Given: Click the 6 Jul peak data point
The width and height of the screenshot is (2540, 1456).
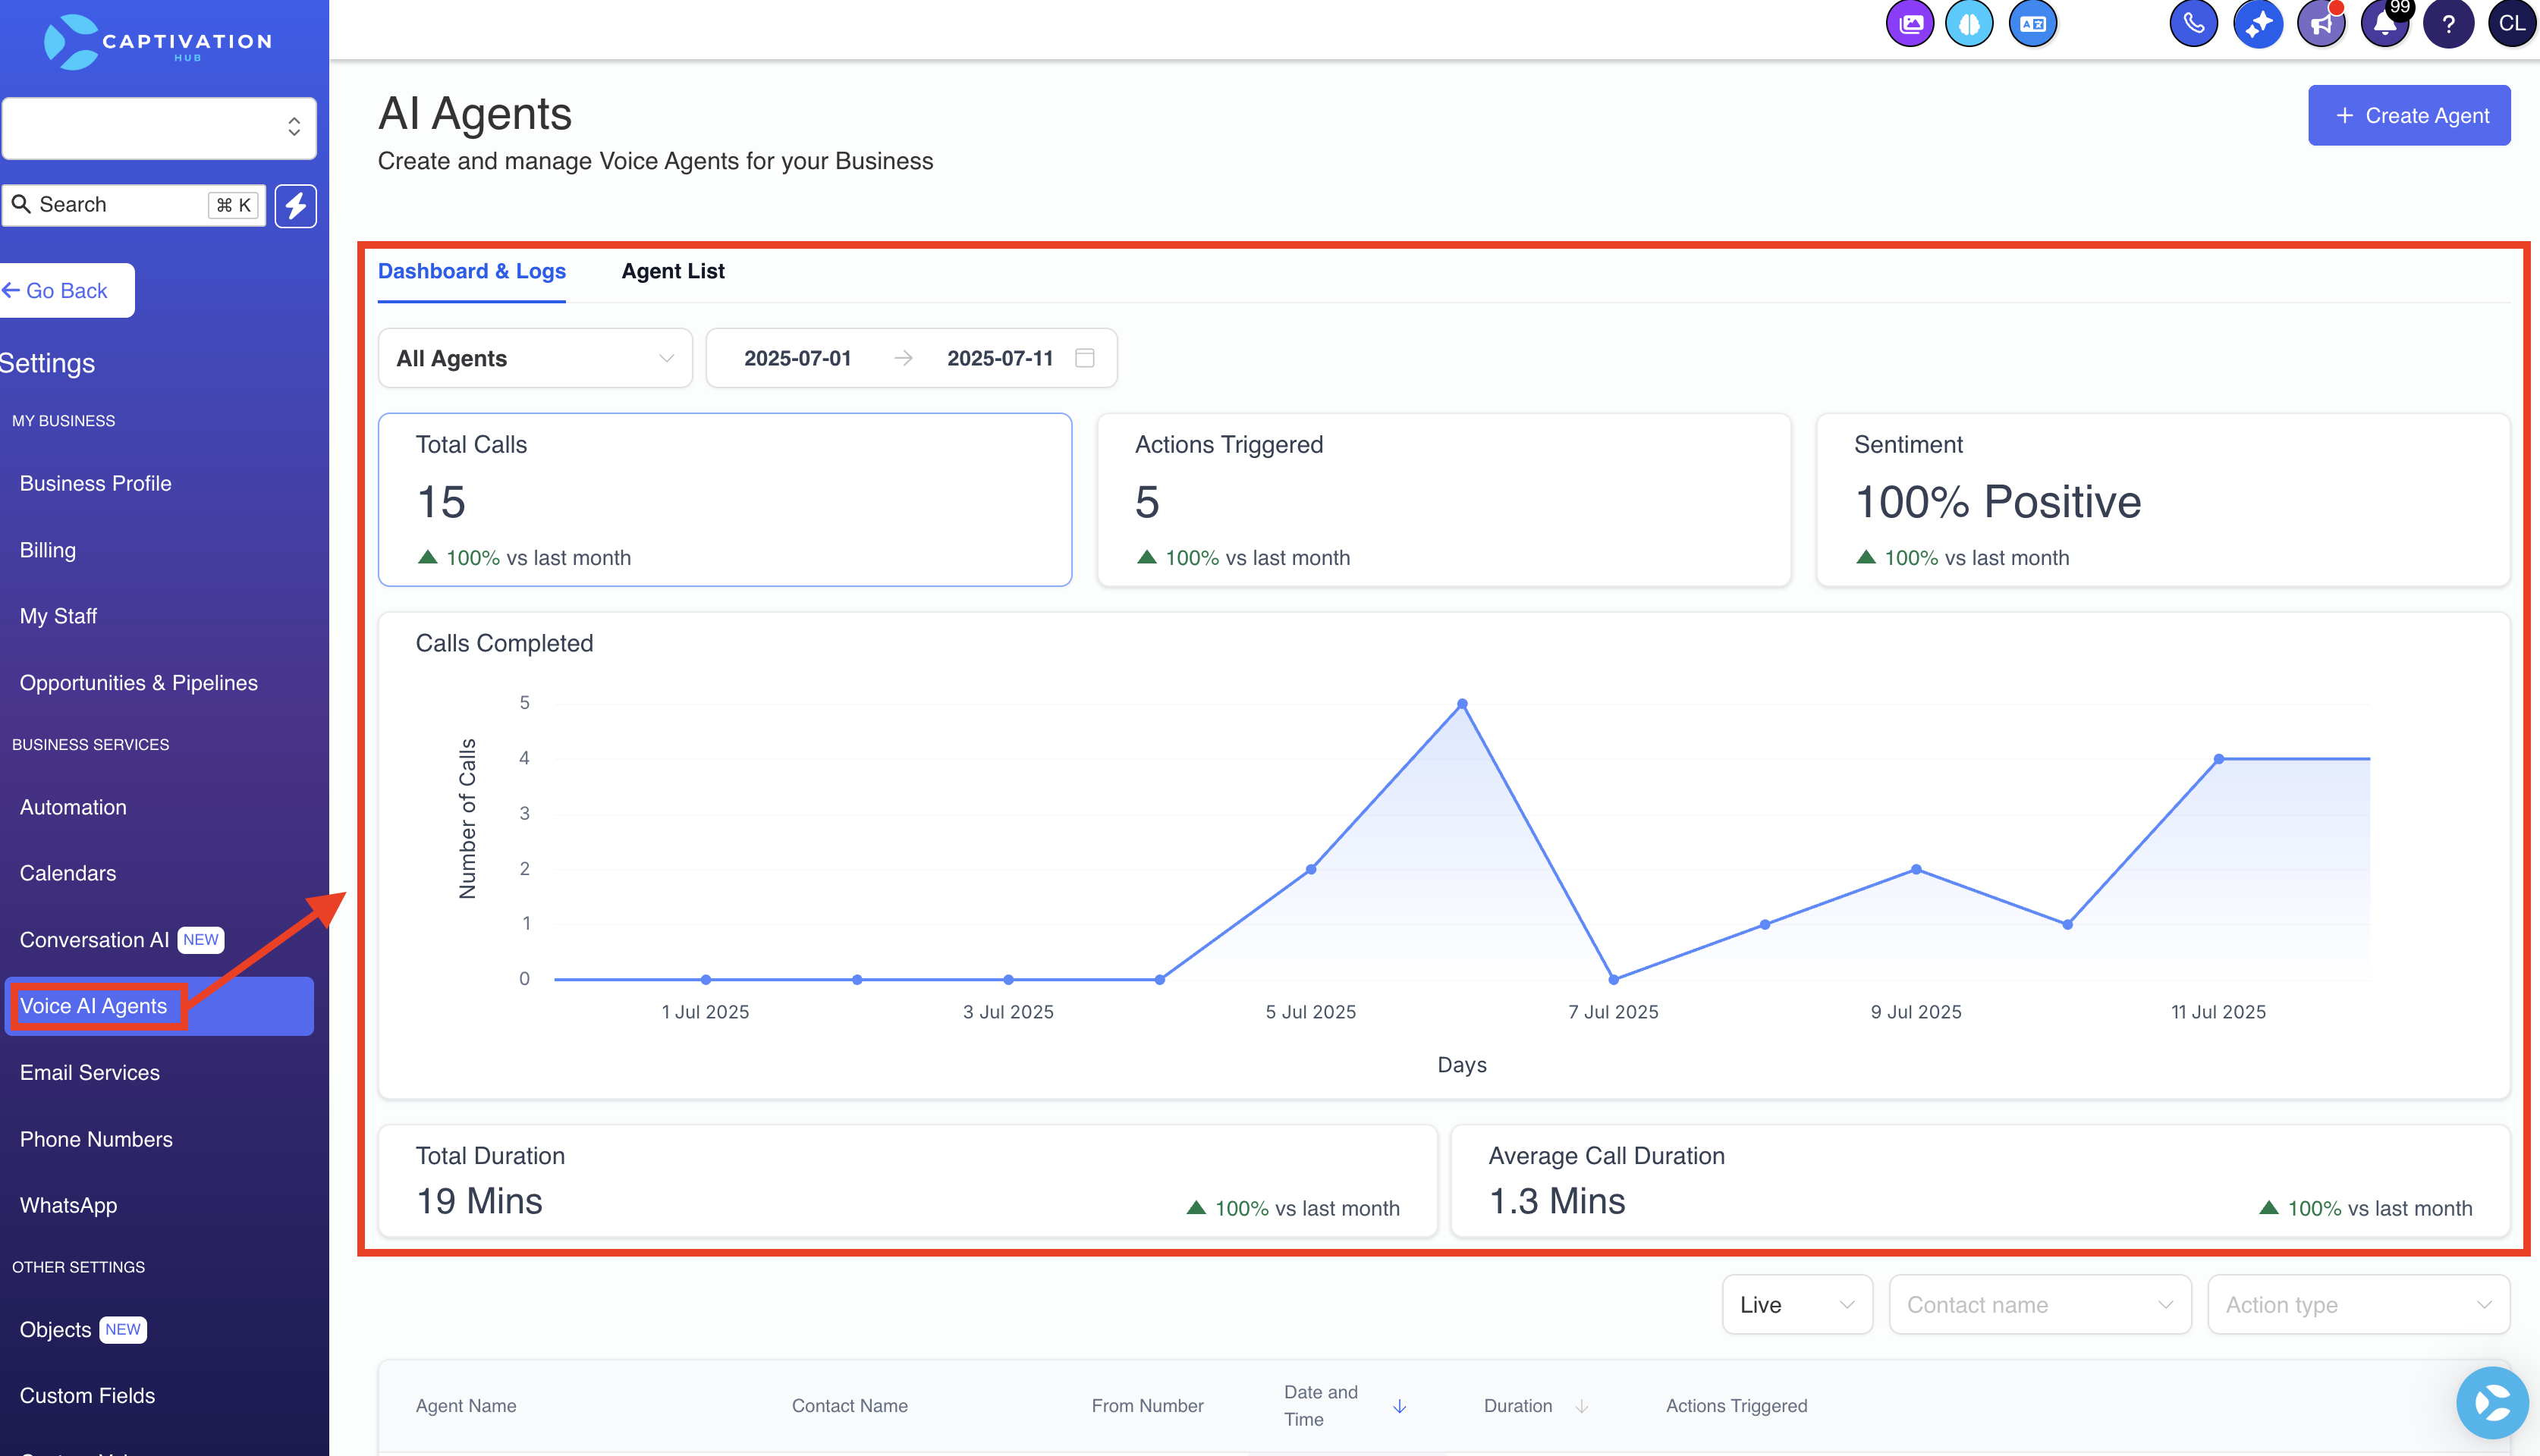Looking at the screenshot, I should point(1462,704).
